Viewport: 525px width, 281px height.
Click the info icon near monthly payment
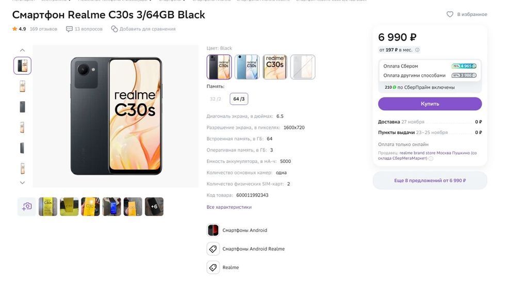pos(417,50)
